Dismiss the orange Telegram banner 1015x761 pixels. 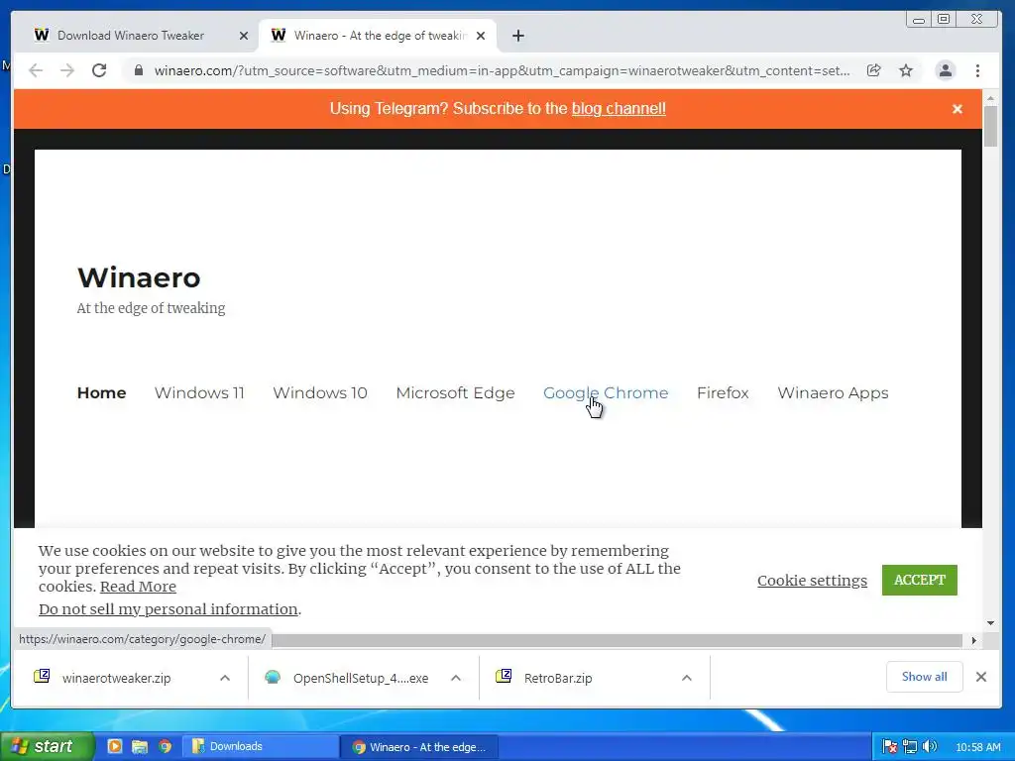coord(958,109)
